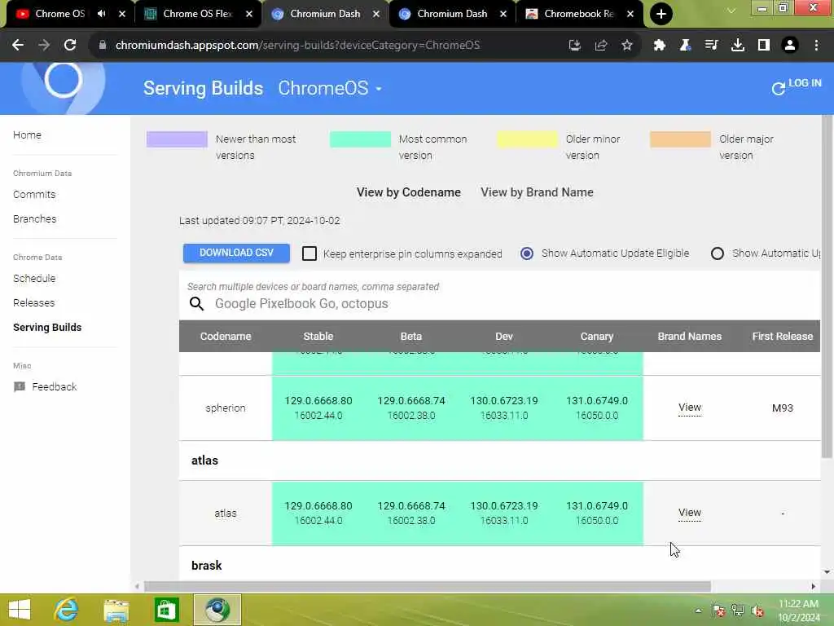Click the refresh icon beside LOG IN
The height and width of the screenshot is (626, 834).
pyautogui.click(x=778, y=88)
